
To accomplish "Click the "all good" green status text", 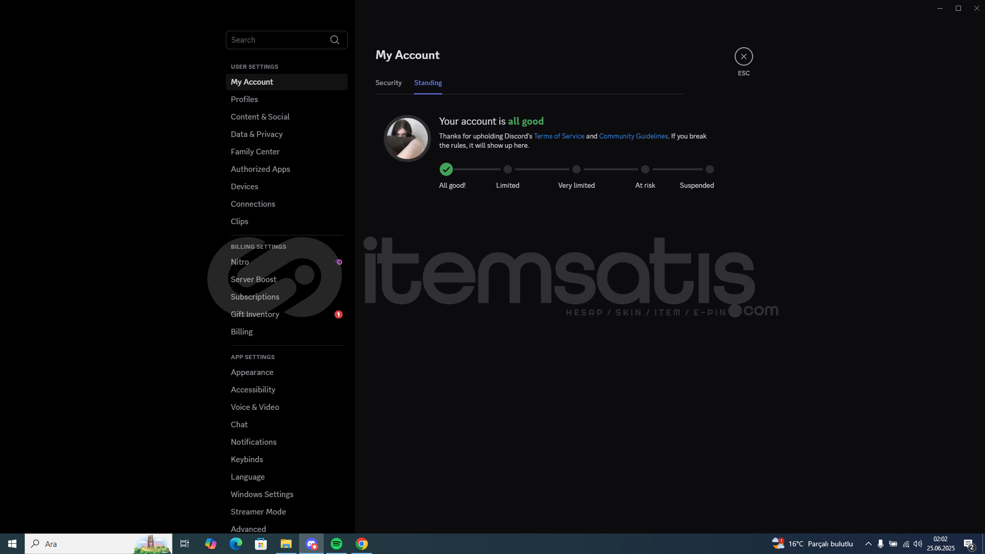I will (526, 122).
